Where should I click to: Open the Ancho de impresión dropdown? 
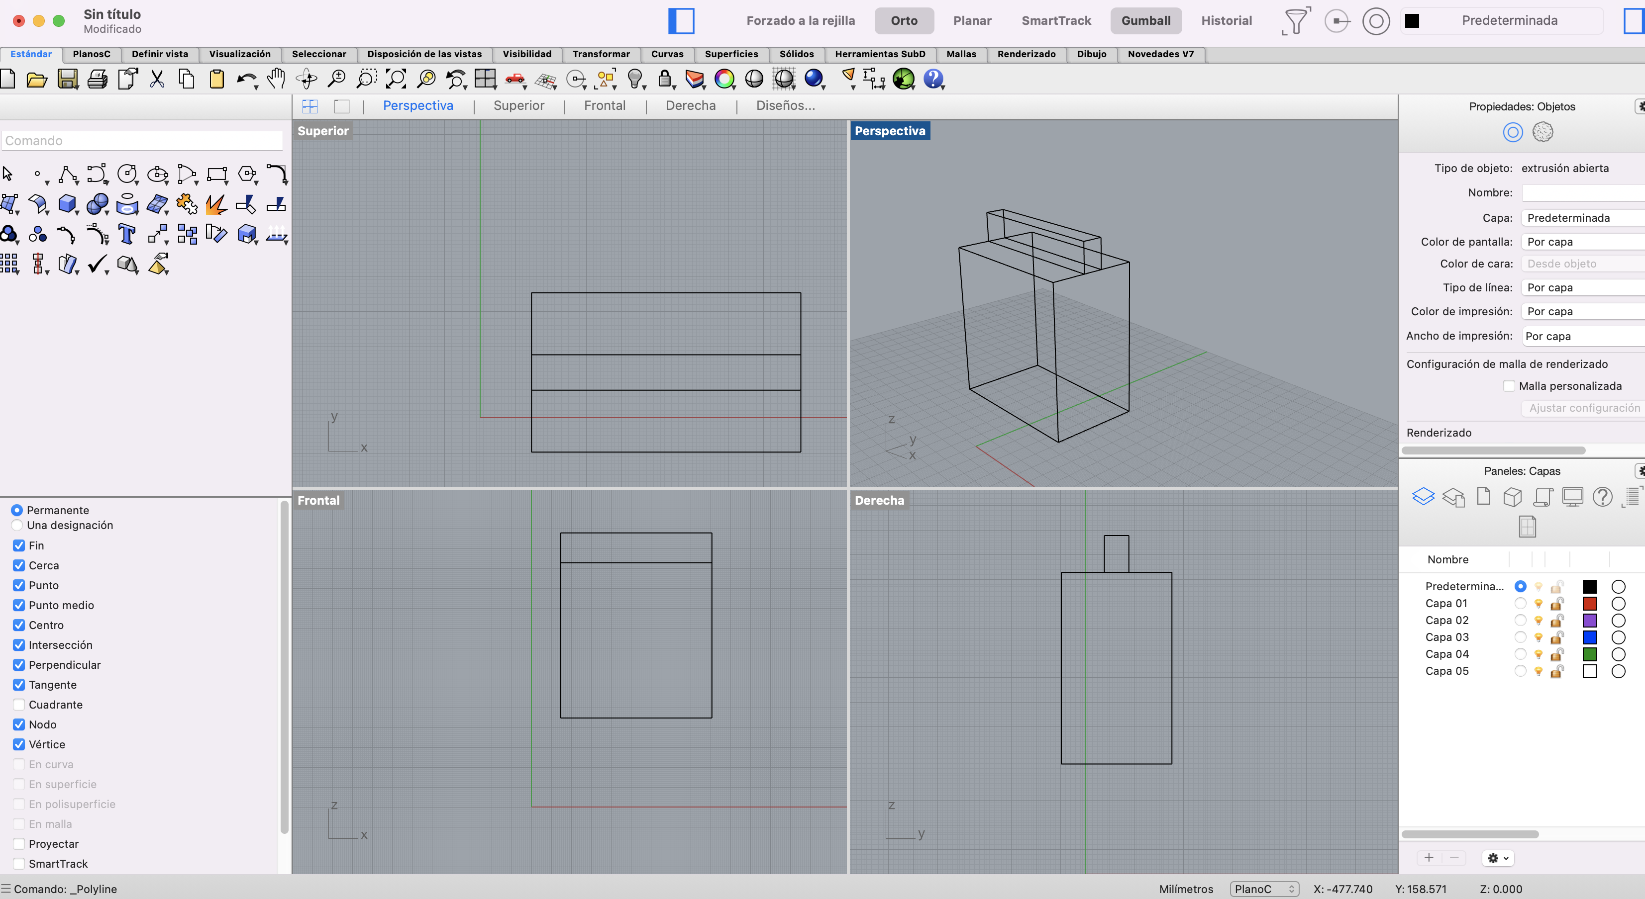point(1583,336)
